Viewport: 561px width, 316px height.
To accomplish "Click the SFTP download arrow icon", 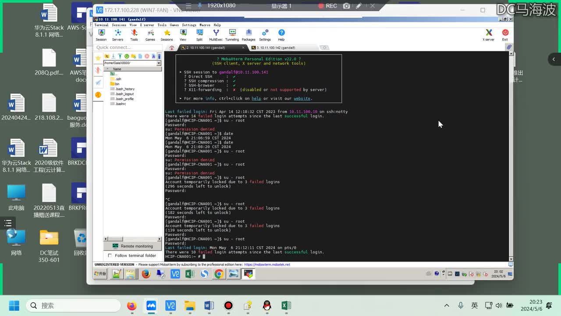I will pos(113,56).
